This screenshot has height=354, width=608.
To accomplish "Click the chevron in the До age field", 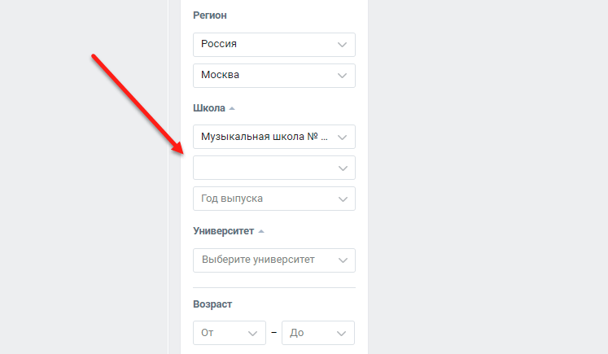I will click(x=341, y=334).
